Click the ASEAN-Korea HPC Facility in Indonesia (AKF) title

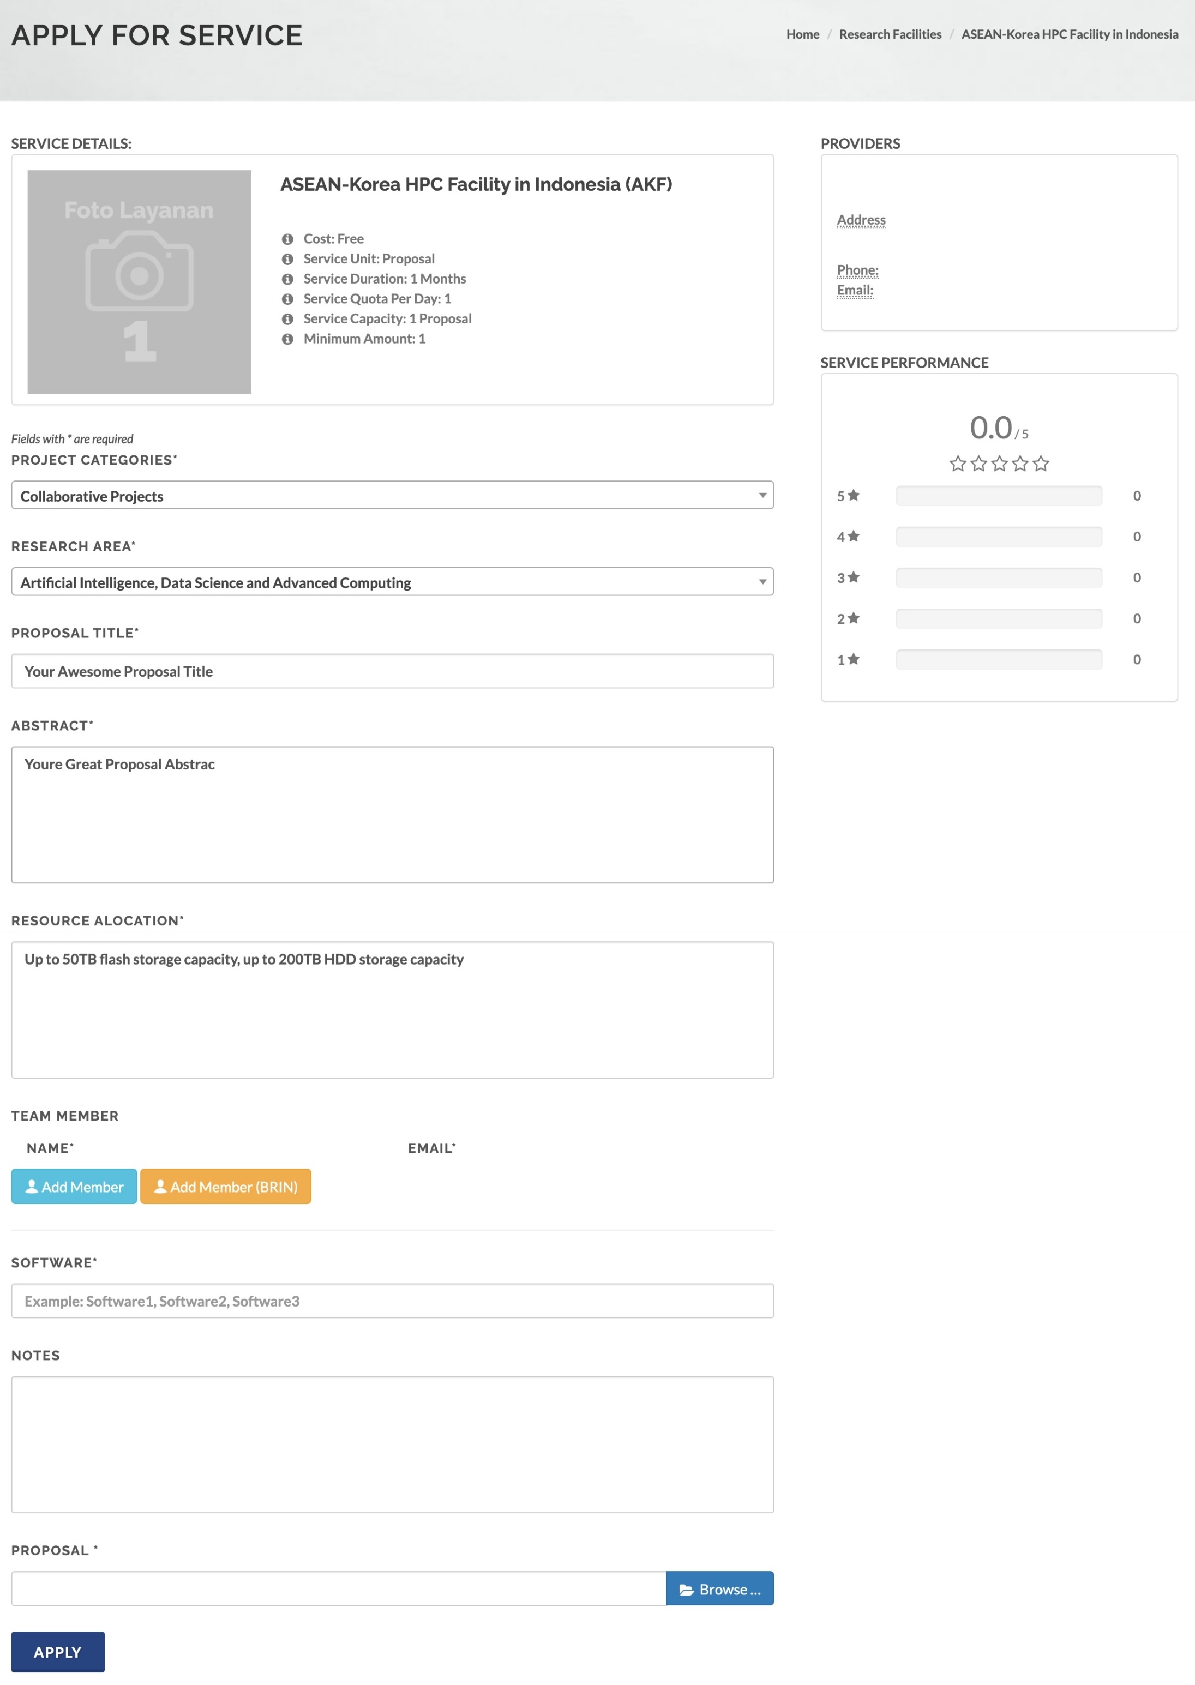click(x=476, y=185)
